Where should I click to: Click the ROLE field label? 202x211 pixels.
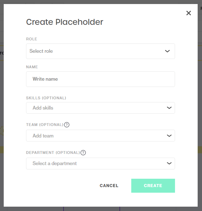pos(32,39)
